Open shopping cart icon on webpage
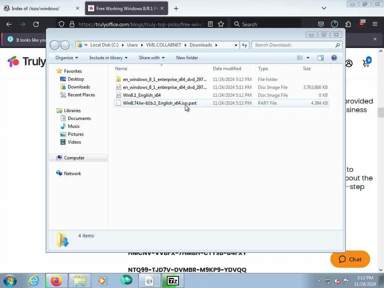This screenshot has width=384, height=288. tap(367, 62)
